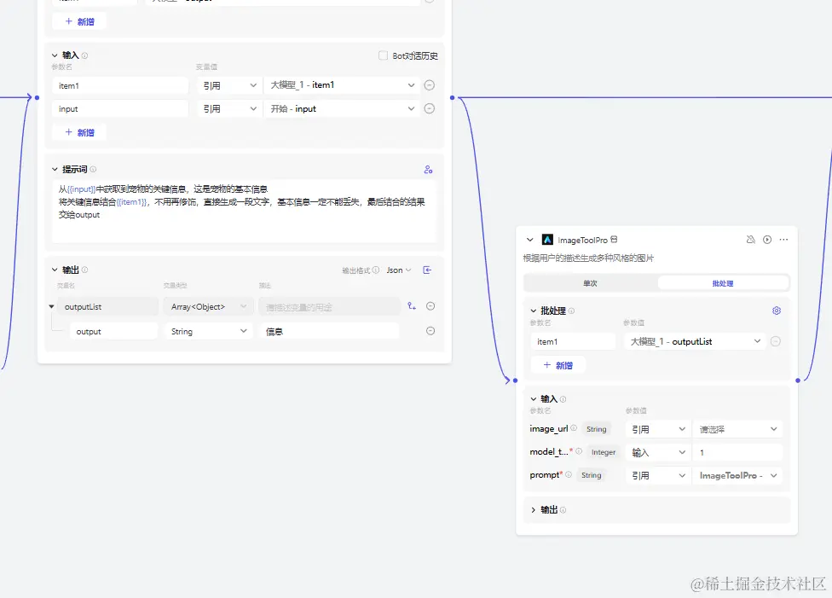Show info tooltip for model_t parameter

point(579,451)
